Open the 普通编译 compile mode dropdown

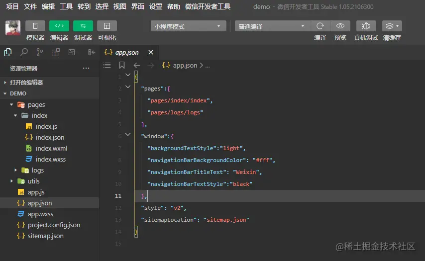(x=273, y=26)
